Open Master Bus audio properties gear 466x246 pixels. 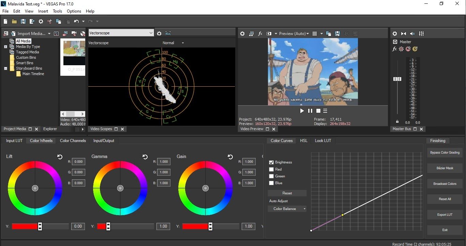click(x=395, y=34)
